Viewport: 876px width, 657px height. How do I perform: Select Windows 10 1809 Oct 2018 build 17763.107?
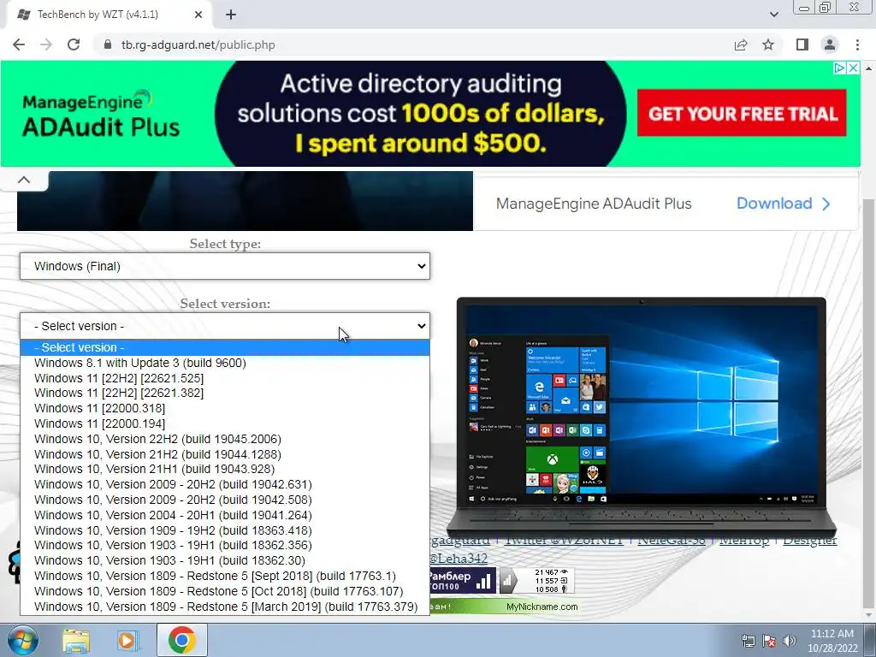coord(225,592)
